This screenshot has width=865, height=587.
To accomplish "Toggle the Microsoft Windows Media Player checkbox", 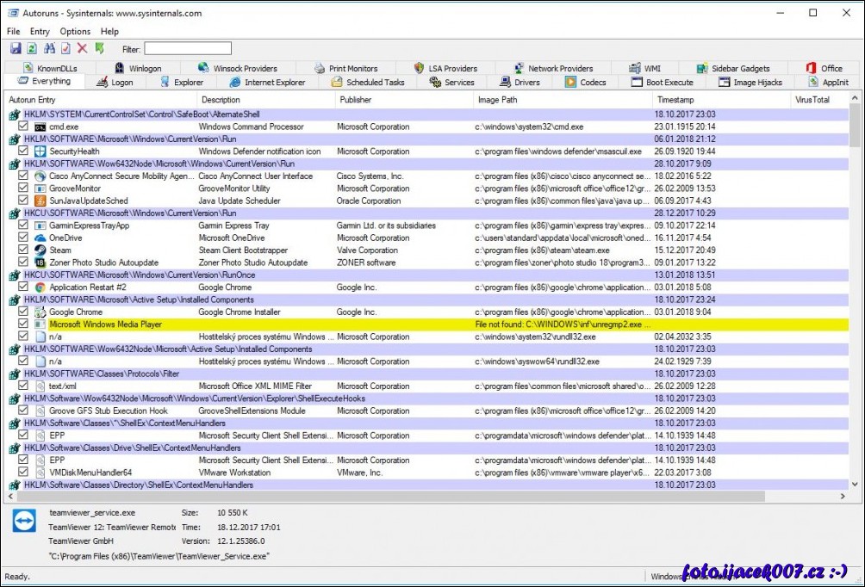I will point(23,324).
